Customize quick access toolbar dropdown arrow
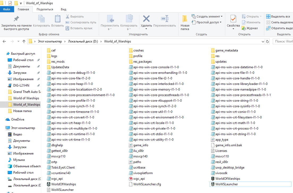This screenshot has height=193, width=293. (x=21, y=3)
